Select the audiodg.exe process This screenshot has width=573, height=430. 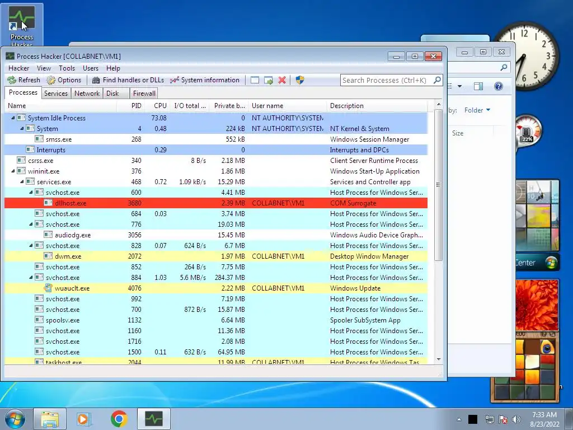click(x=215, y=235)
